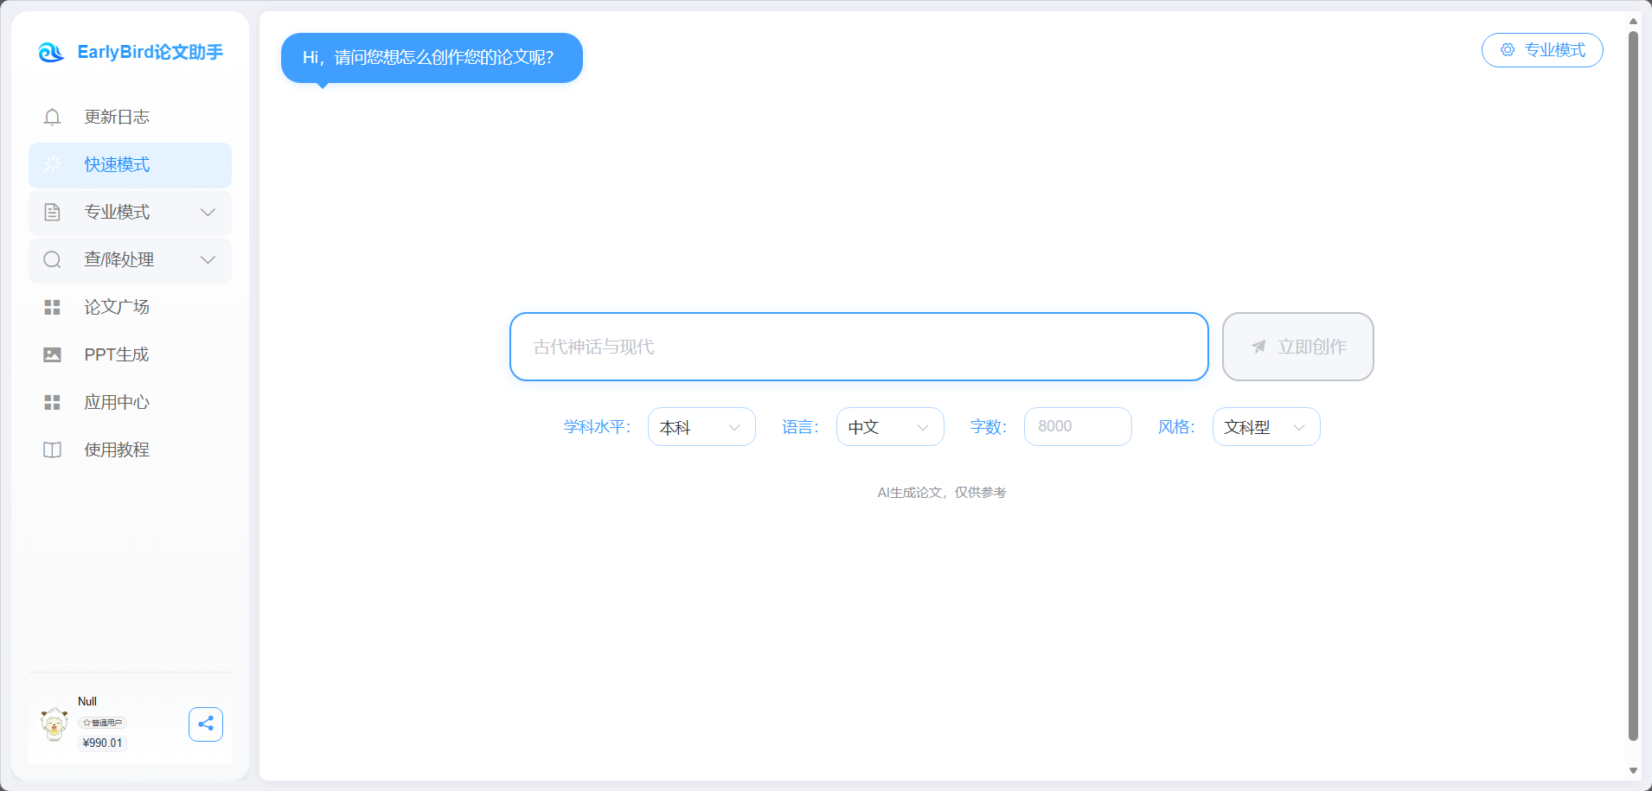Open the 风格 dropdown showing 文科型
The width and height of the screenshot is (1652, 791).
point(1265,426)
